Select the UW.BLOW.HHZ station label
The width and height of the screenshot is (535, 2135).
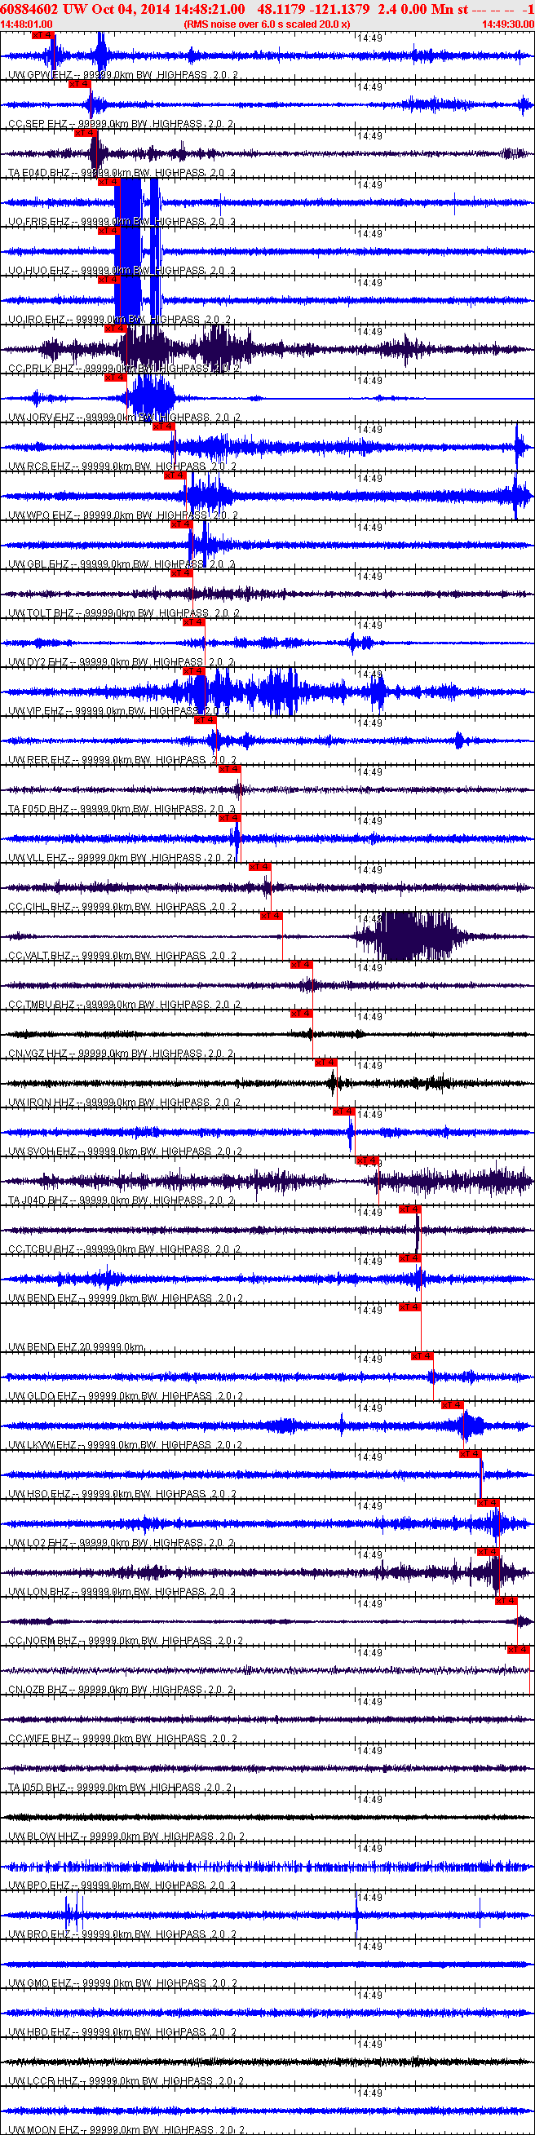click(x=126, y=1836)
